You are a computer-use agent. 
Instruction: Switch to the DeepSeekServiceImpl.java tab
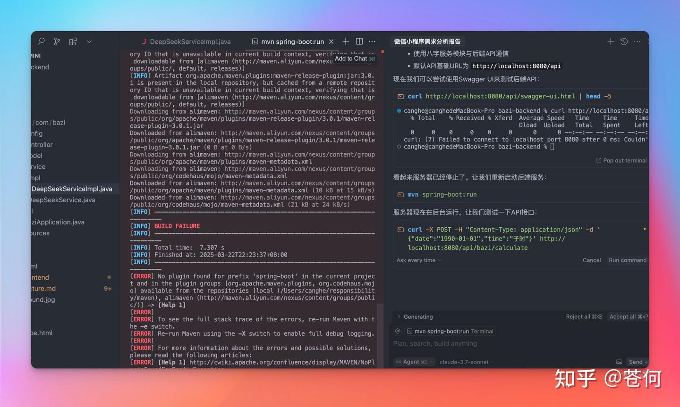pos(189,42)
